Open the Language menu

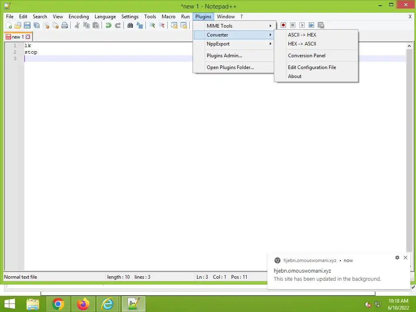[105, 16]
